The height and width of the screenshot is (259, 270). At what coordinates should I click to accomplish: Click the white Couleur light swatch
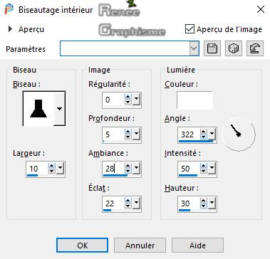pos(194,100)
